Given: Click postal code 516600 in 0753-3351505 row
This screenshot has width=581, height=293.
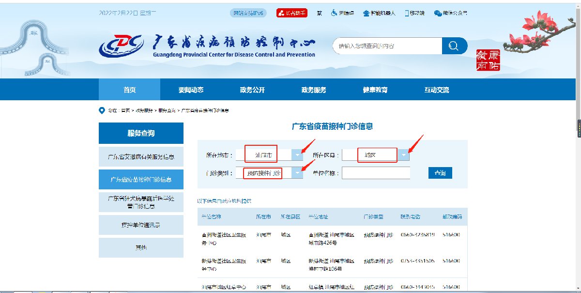Looking at the screenshot, I should pos(451,261).
